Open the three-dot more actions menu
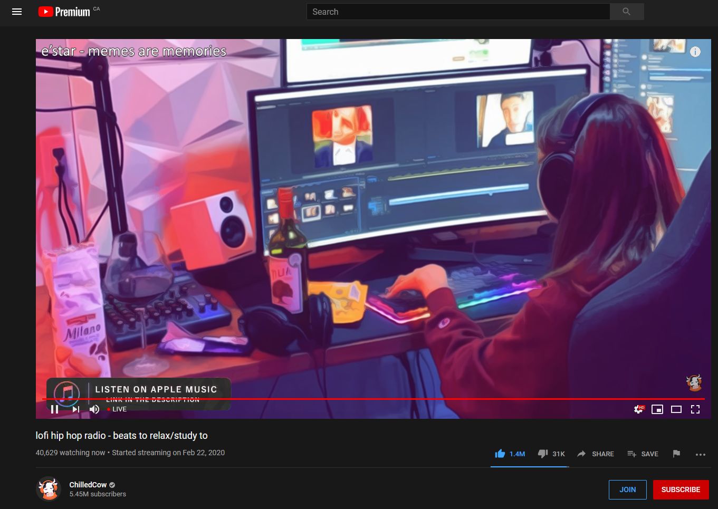The height and width of the screenshot is (509, 718). [x=701, y=454]
